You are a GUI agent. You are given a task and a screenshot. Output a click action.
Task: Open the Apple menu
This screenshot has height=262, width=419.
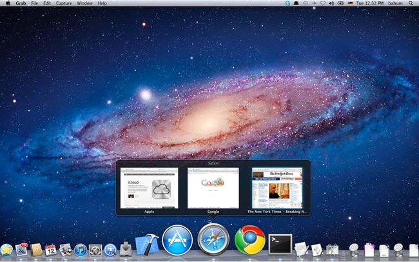pos(8,3)
